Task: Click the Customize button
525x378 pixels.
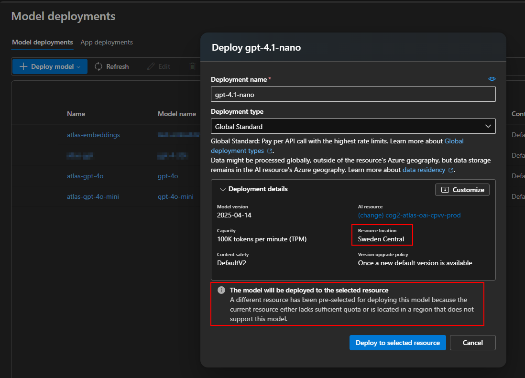Action: [462, 190]
